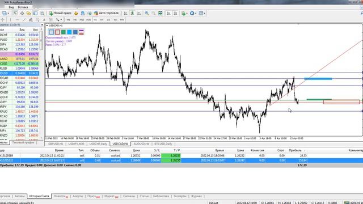The image size is (363, 204).
Task: Select the D1 timeframe button
Action: tap(108, 20)
